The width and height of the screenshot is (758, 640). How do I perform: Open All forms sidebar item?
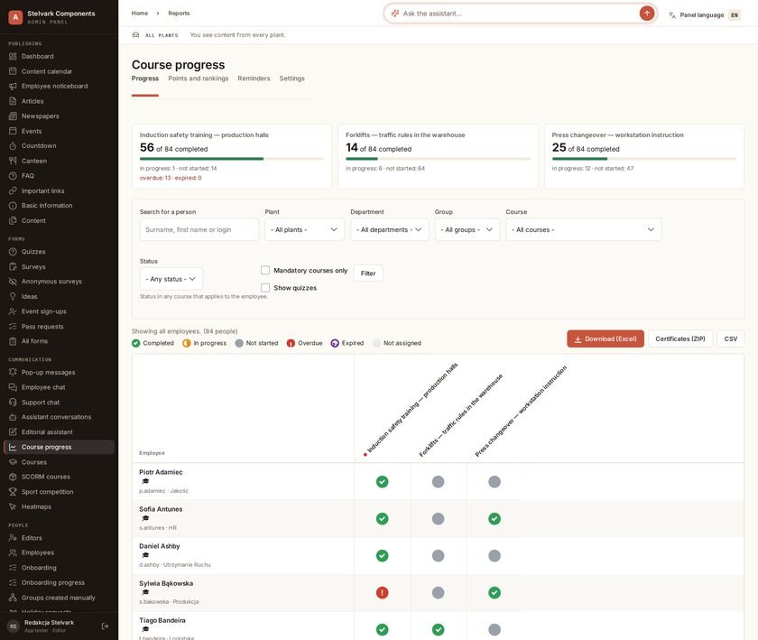(x=59, y=341)
